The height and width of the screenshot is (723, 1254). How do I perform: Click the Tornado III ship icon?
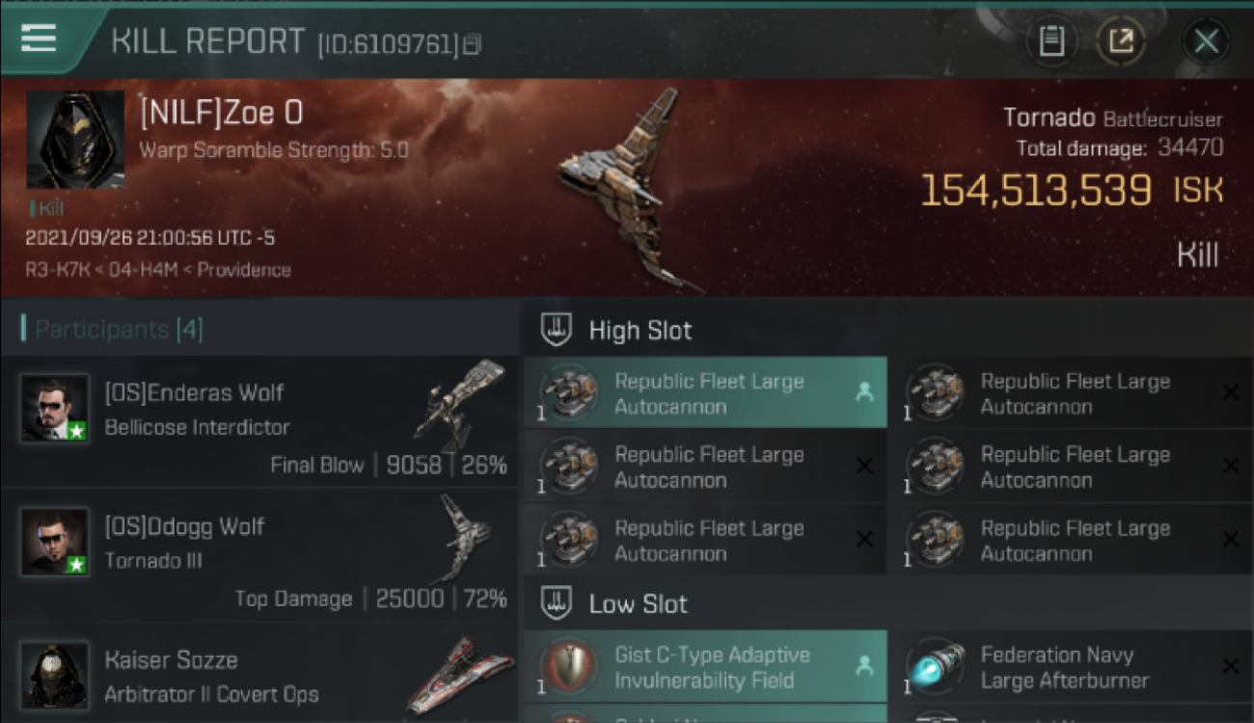point(465,538)
